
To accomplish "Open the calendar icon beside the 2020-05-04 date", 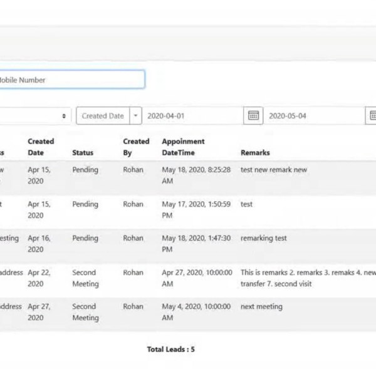I will (x=372, y=116).
